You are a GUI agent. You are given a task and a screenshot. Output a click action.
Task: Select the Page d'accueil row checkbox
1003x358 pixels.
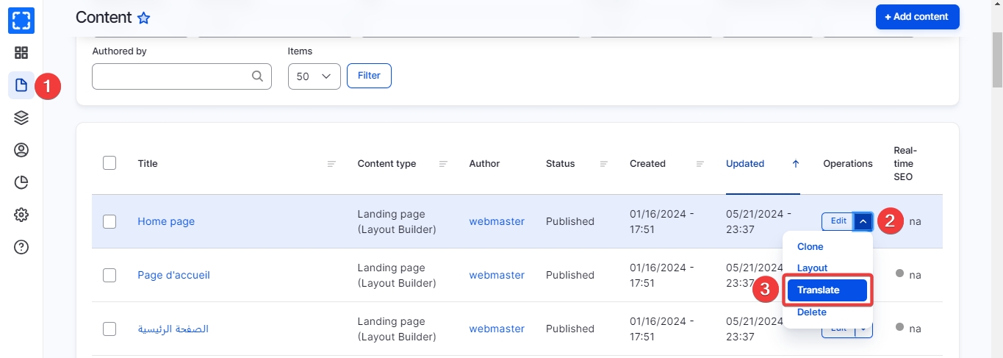click(x=109, y=275)
